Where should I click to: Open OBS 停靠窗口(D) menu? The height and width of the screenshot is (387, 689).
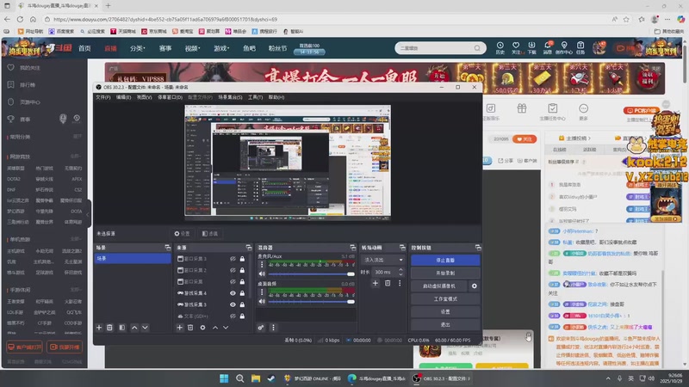pos(170,97)
